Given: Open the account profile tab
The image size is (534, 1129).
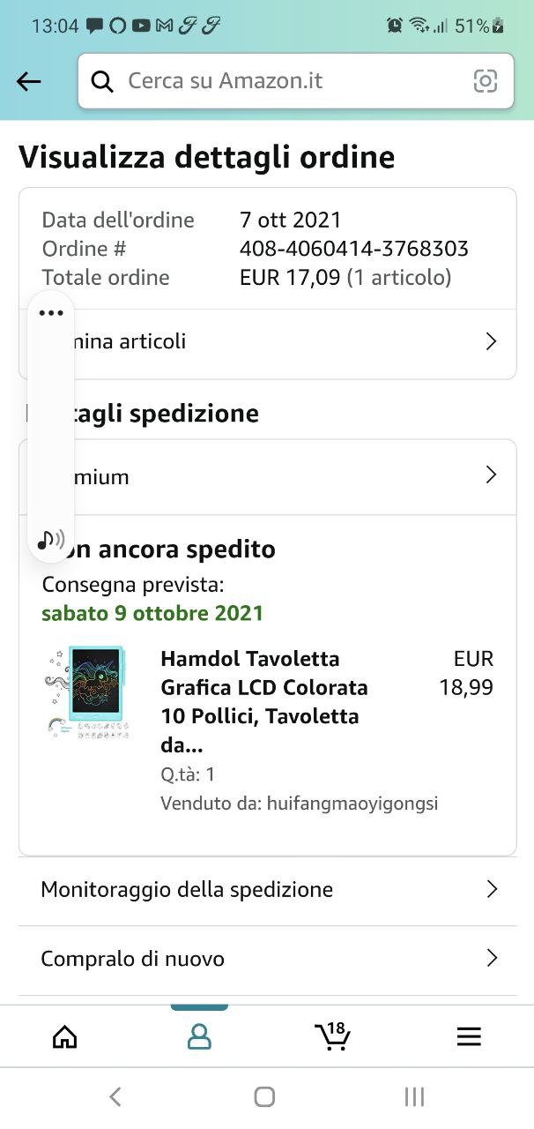Looking at the screenshot, I should click(199, 1036).
